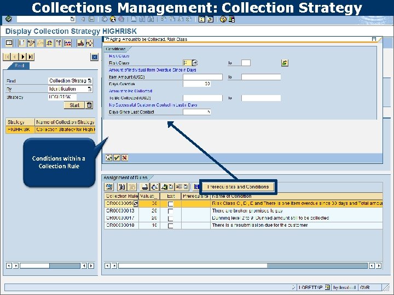Select the Find tab

pos(19,66)
